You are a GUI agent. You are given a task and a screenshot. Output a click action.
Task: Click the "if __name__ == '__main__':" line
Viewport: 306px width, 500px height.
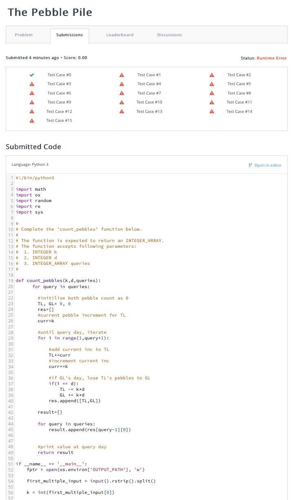[51, 464]
